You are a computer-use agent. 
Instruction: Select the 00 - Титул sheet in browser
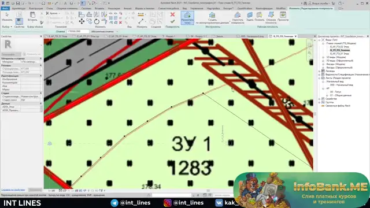click(335, 92)
